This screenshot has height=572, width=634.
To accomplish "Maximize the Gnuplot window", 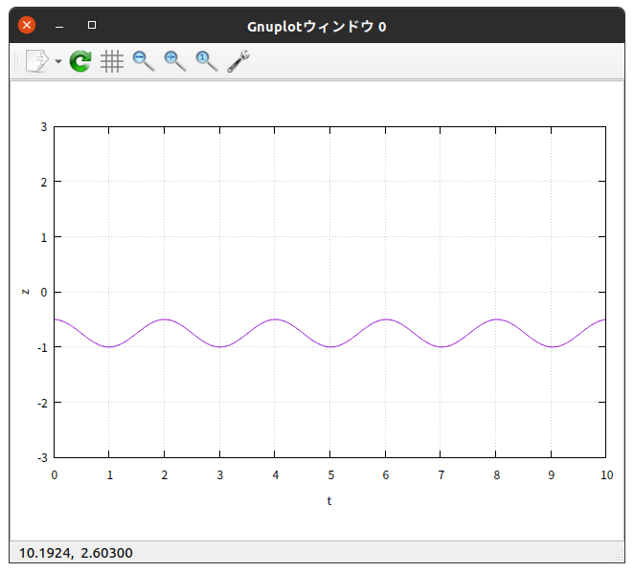I will coord(92,25).
